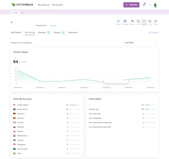The height and width of the screenshot is (159, 169).
Task: Click the India flag icon
Action: click(x=14, y=153)
